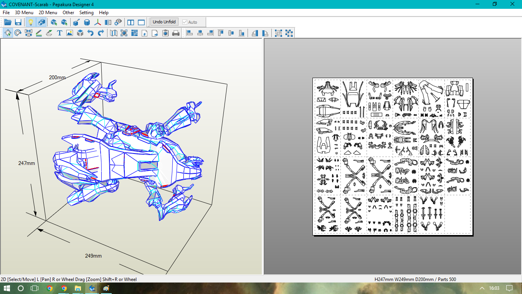Show hidden system tray icons
The image size is (522, 294).
[x=482, y=288]
